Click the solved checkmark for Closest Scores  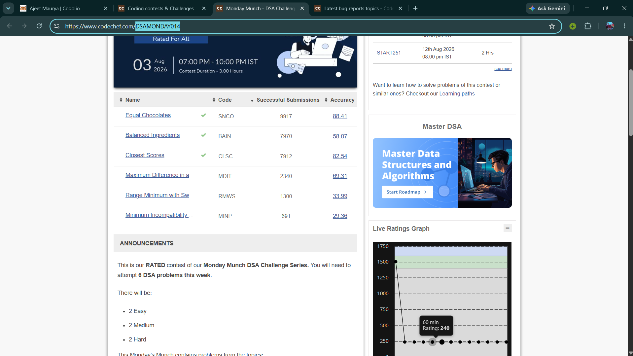point(203,155)
